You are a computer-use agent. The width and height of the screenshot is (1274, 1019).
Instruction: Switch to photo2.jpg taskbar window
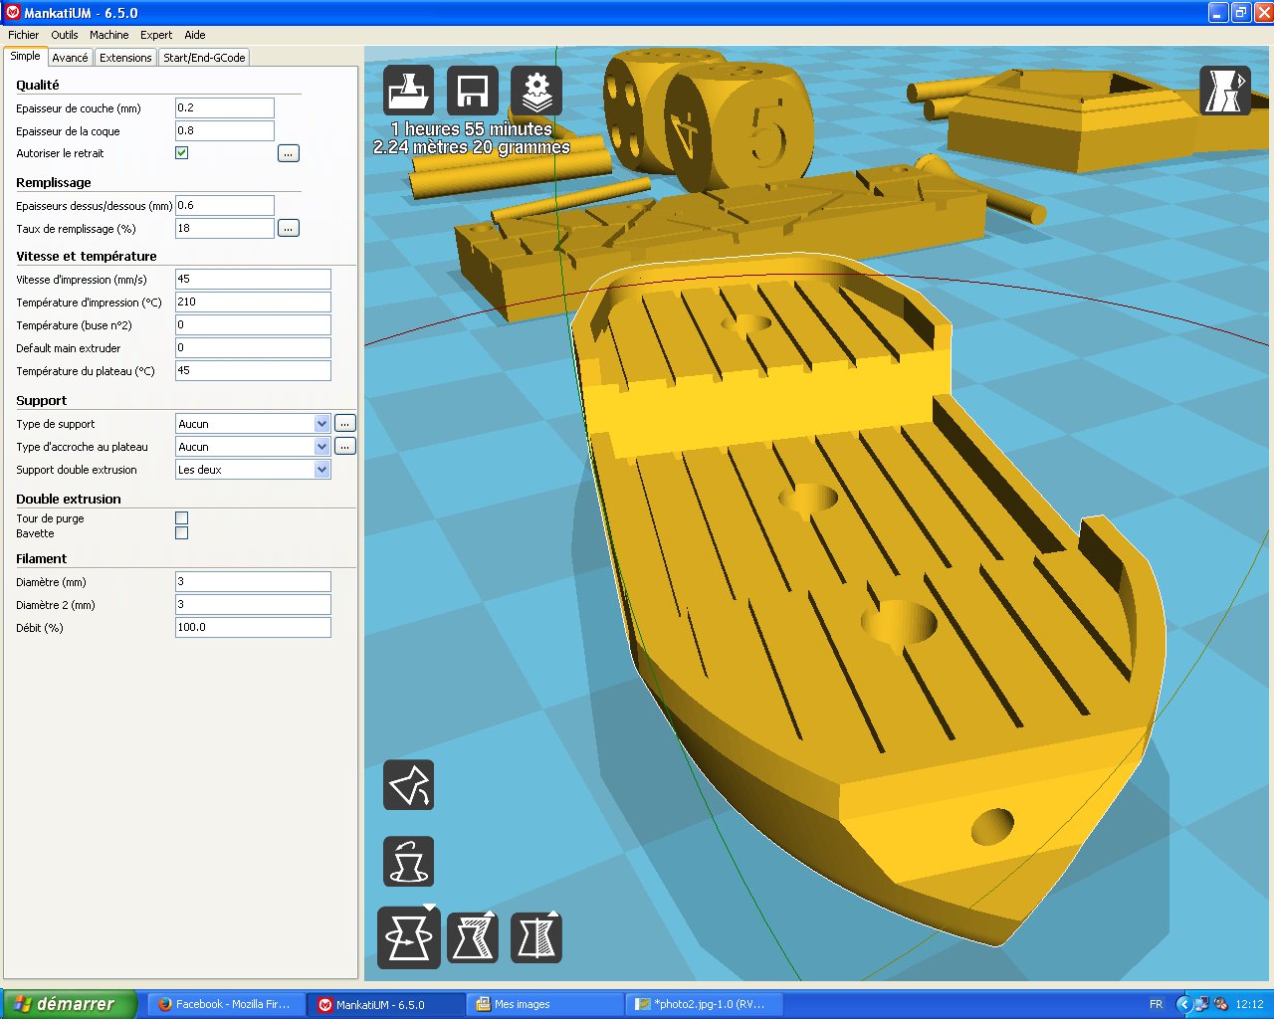[704, 1004]
